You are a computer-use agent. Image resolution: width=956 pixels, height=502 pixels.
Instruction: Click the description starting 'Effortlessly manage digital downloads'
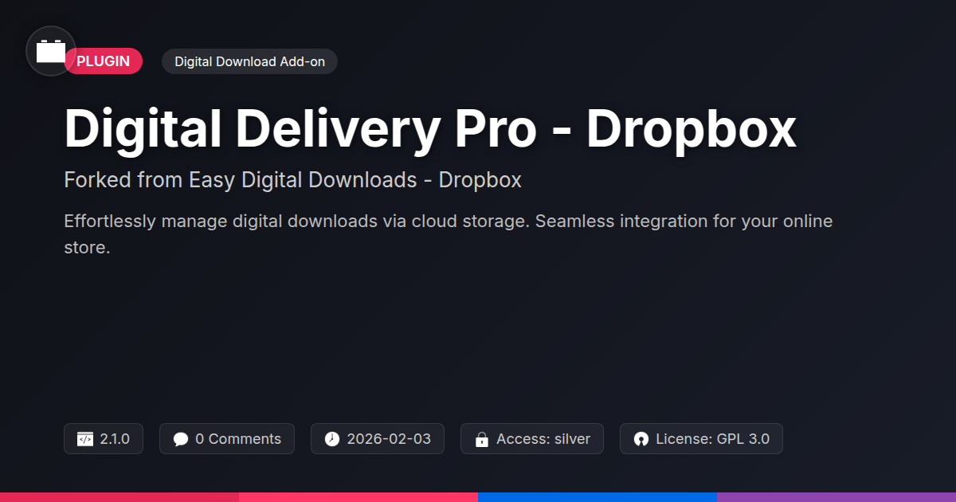(x=448, y=234)
